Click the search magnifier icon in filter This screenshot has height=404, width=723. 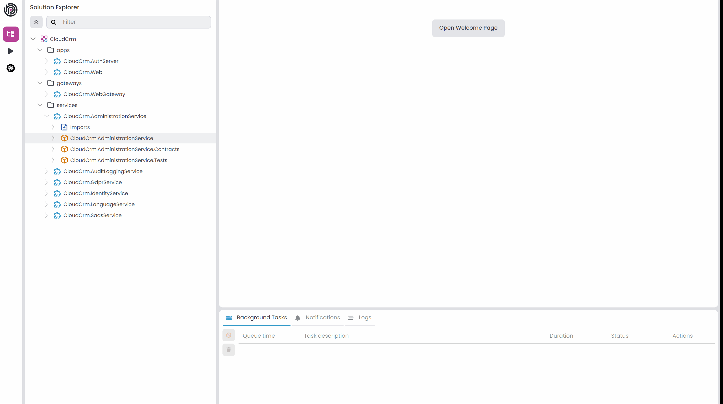[54, 22]
